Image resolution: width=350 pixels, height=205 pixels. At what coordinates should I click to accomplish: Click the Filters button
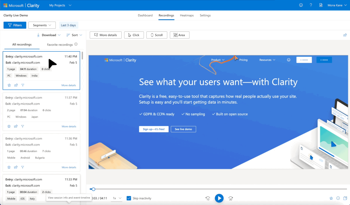click(x=14, y=25)
